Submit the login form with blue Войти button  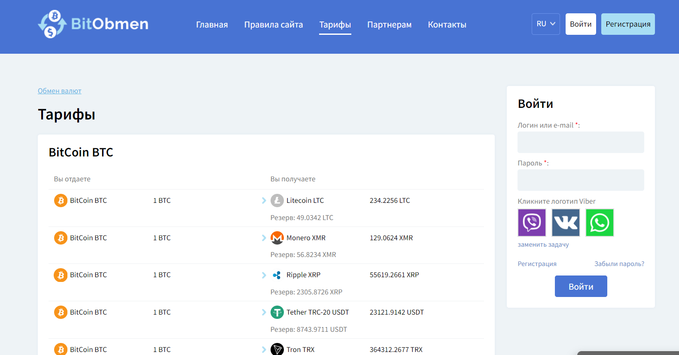click(x=581, y=286)
